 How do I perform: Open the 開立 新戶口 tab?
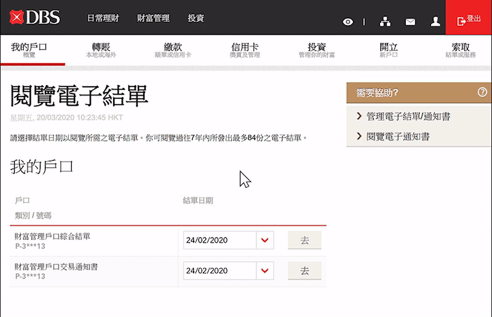[389, 50]
